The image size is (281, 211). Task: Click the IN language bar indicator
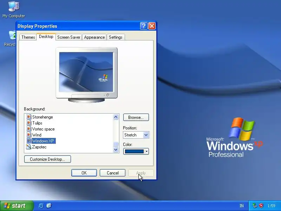242,206
